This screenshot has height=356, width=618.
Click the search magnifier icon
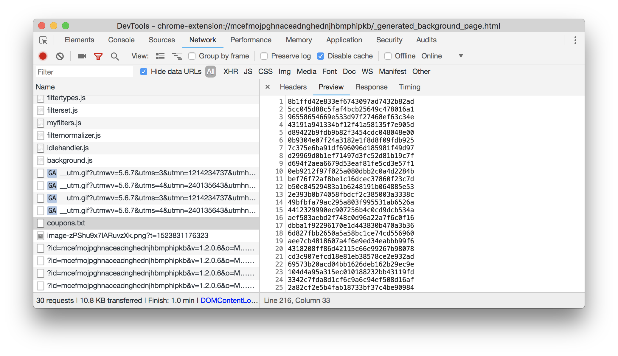click(x=114, y=56)
